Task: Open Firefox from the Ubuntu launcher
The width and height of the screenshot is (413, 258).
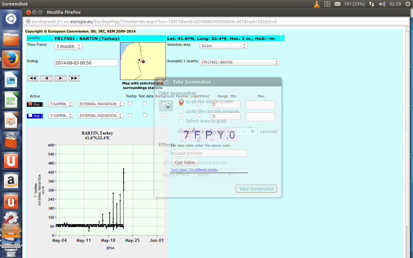Action: click(11, 59)
